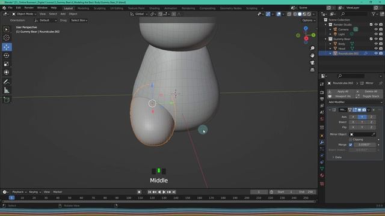The height and width of the screenshot is (216, 385).
Task: Play the animation in the timeline
Action: click(164, 192)
